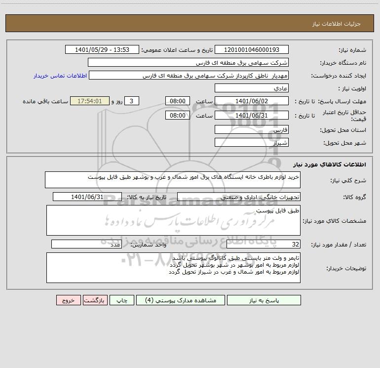
Task: Click buyer name field شرکت سهامی برق منطقه ای فارس
Action: [188, 62]
